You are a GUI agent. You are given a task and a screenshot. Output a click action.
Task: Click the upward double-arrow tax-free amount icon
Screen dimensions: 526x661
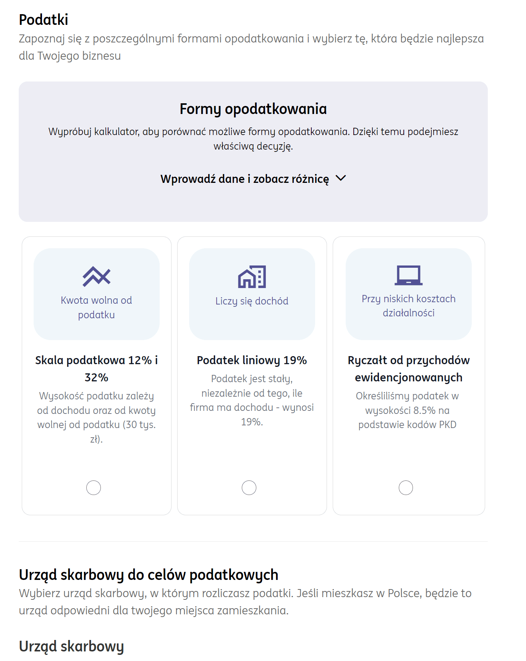coord(96,277)
